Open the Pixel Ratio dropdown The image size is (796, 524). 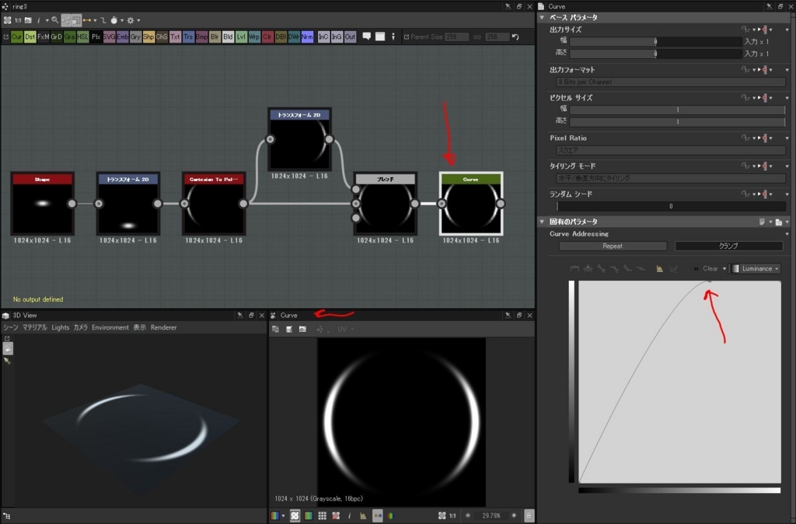[x=671, y=150]
